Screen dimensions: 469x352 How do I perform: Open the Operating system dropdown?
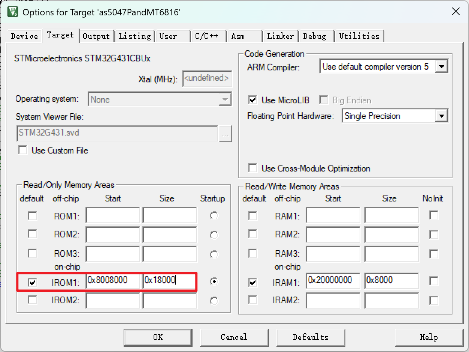(x=160, y=100)
